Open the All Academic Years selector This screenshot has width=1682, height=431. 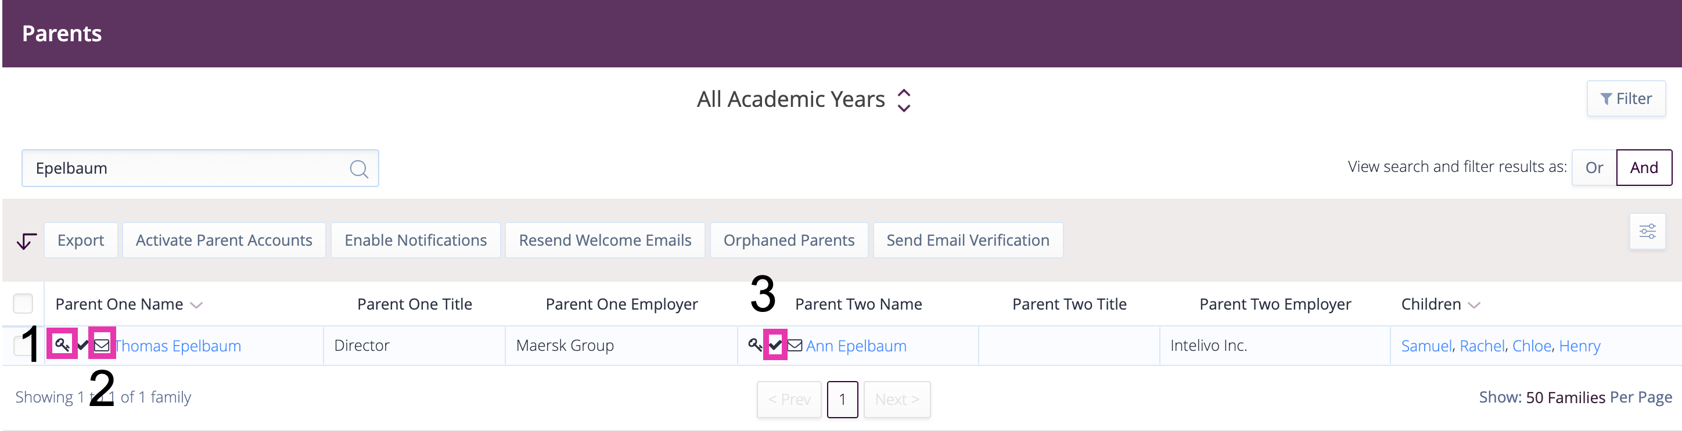pyautogui.click(x=803, y=100)
